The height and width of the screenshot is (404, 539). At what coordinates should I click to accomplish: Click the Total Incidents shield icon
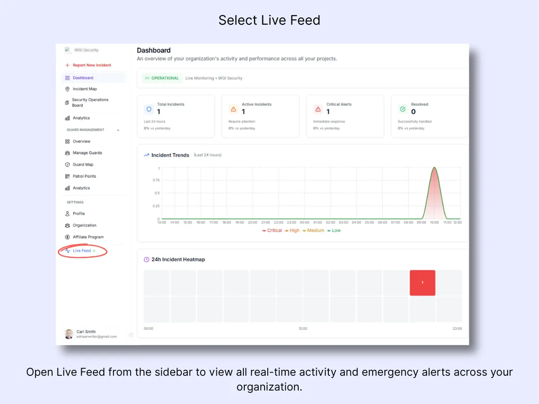[149, 109]
